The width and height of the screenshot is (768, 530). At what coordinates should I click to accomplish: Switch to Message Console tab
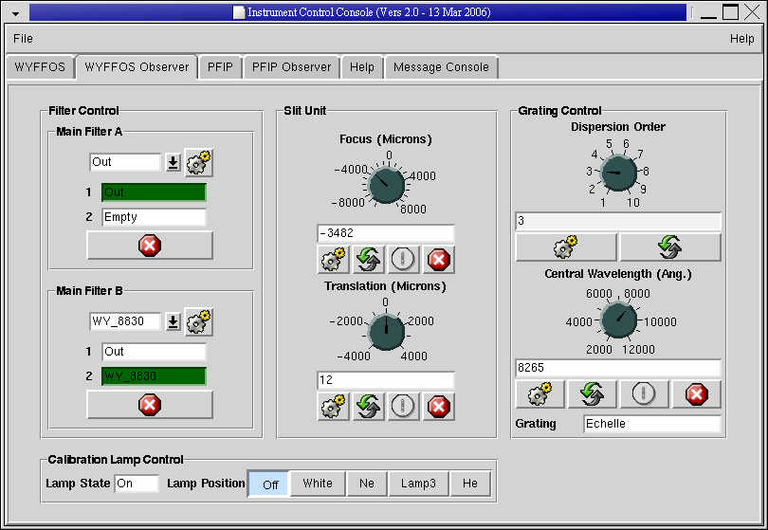441,67
